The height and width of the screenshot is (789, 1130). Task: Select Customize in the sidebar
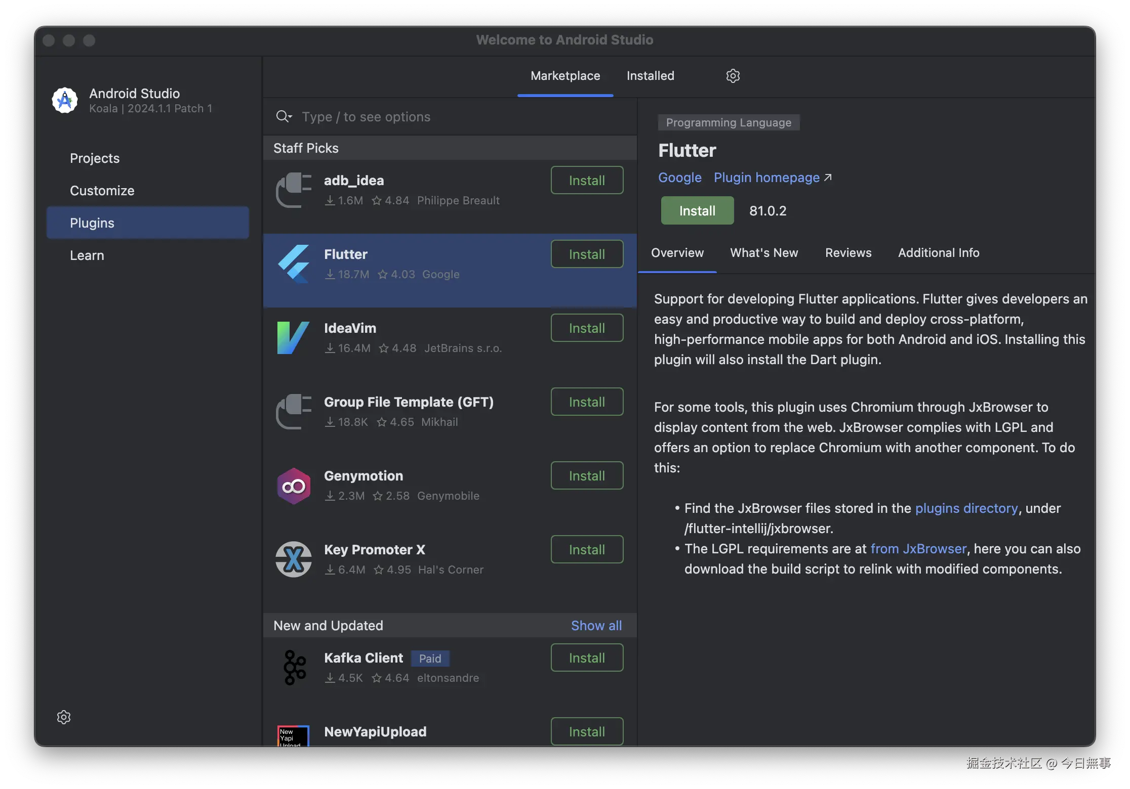click(102, 191)
